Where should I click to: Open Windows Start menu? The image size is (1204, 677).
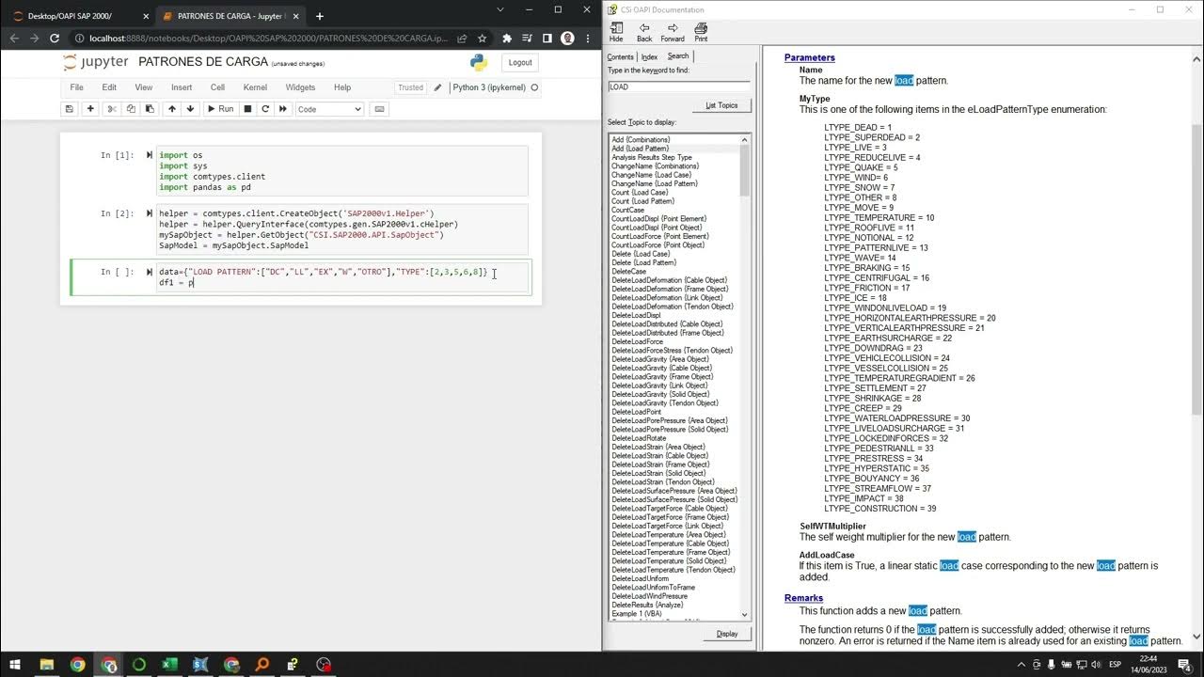15,665
